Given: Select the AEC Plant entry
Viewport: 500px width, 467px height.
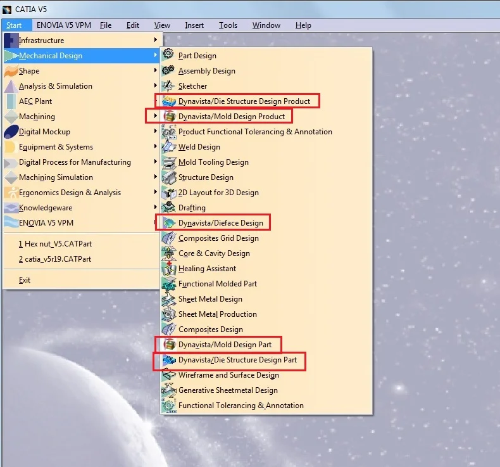Looking at the screenshot, I should tap(81, 101).
